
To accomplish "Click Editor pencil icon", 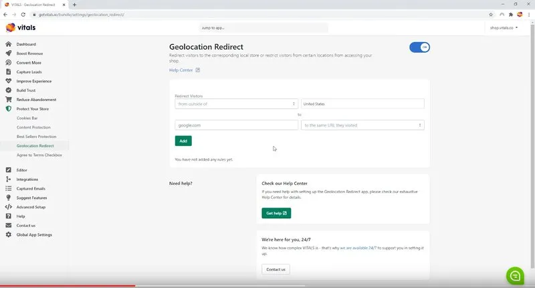I will [x=9, y=170].
